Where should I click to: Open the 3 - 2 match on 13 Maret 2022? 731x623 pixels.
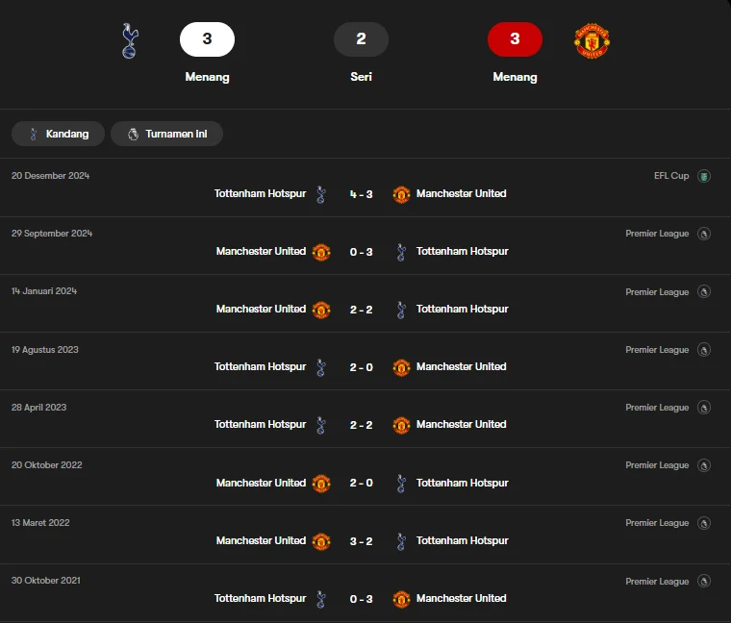click(361, 540)
